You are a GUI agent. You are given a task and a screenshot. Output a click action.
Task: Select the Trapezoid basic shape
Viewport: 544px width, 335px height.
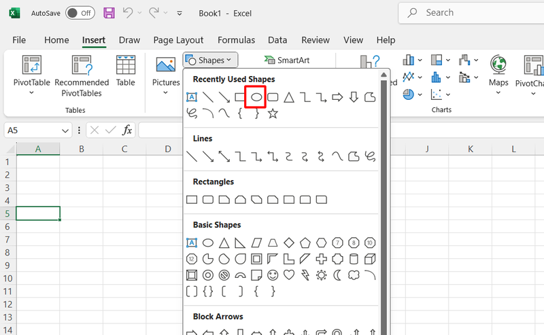tap(273, 243)
